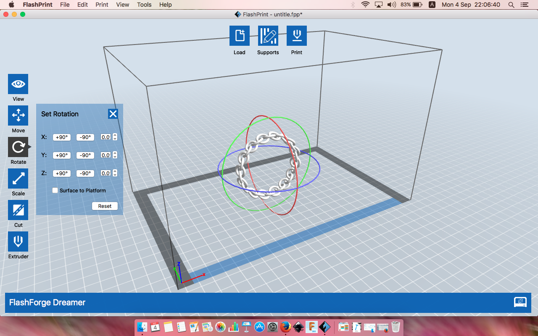Open the Print menu in the menu bar
The height and width of the screenshot is (336, 538).
(102, 5)
